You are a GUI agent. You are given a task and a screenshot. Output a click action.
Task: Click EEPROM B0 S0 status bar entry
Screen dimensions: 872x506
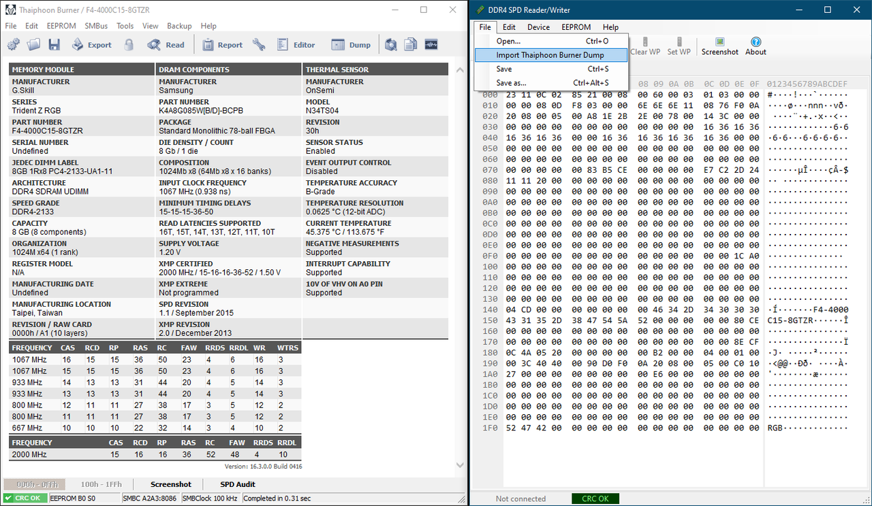pyautogui.click(x=83, y=499)
